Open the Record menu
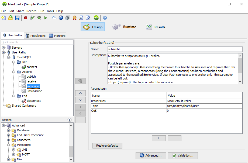Screen dimensions: 248x163 31,11
